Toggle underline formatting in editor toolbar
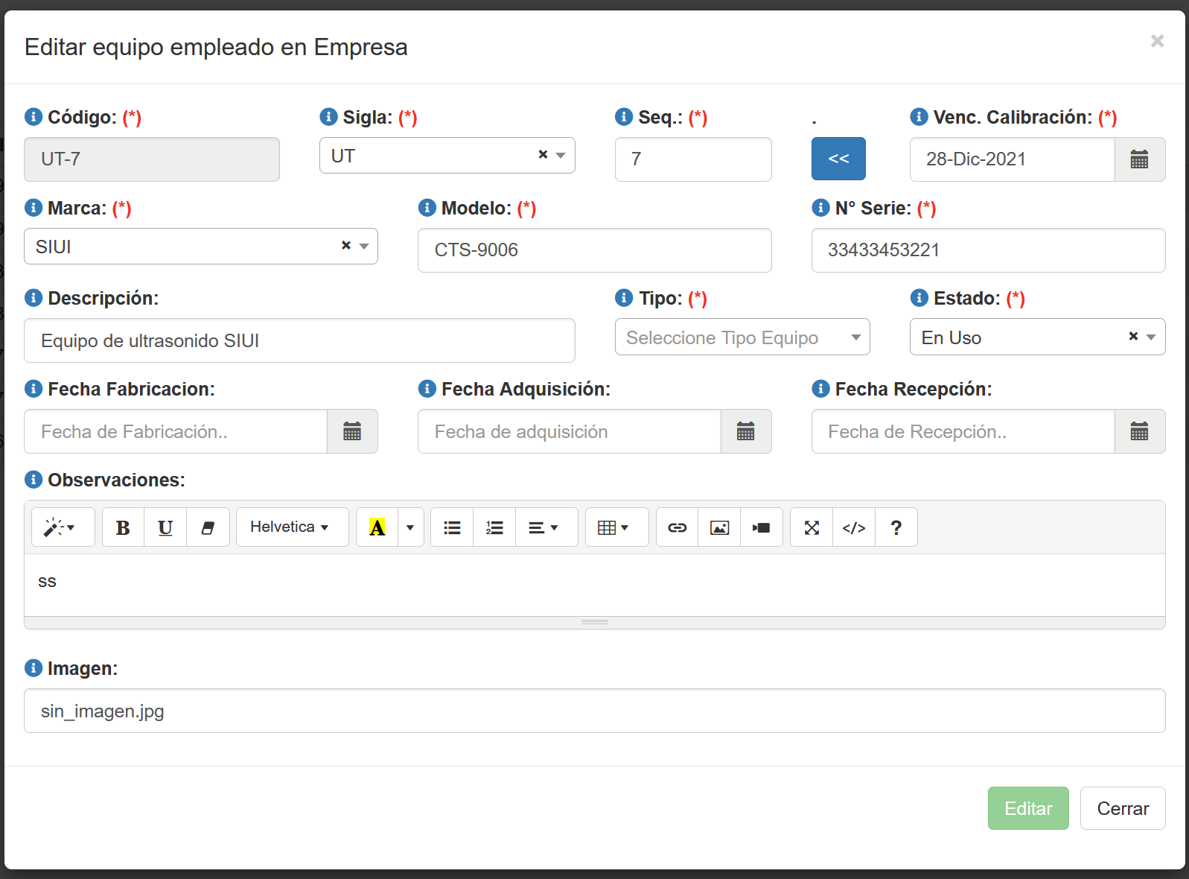 165,527
